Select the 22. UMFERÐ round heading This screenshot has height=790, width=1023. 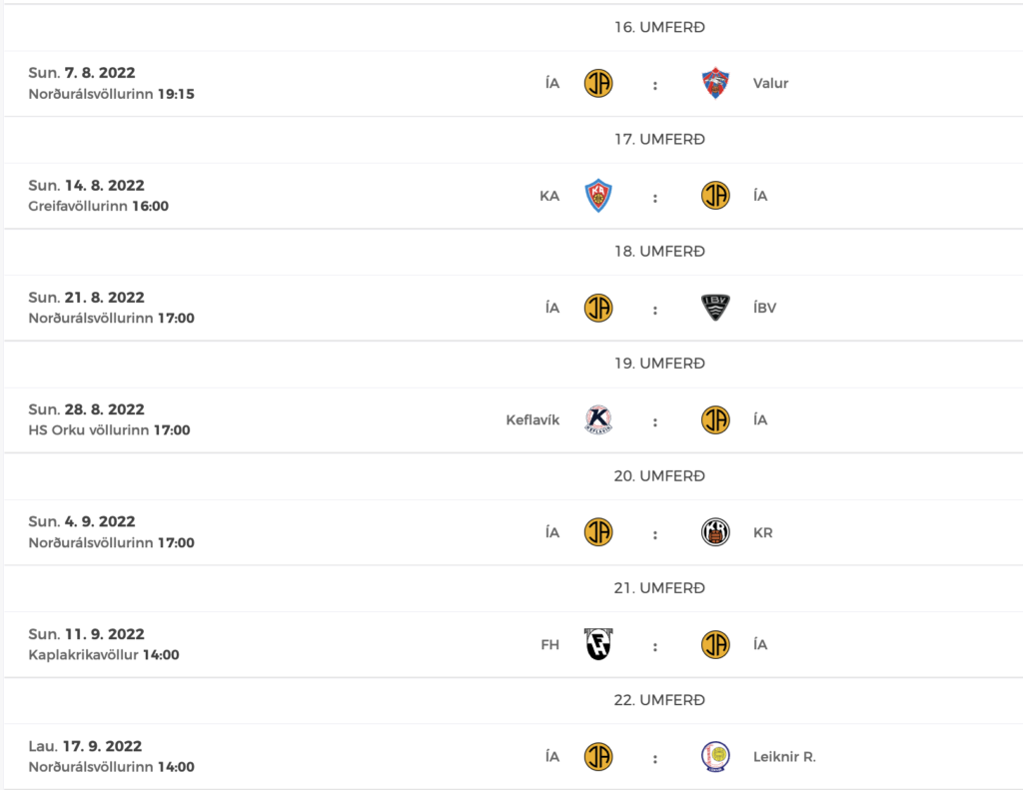pyautogui.click(x=659, y=700)
